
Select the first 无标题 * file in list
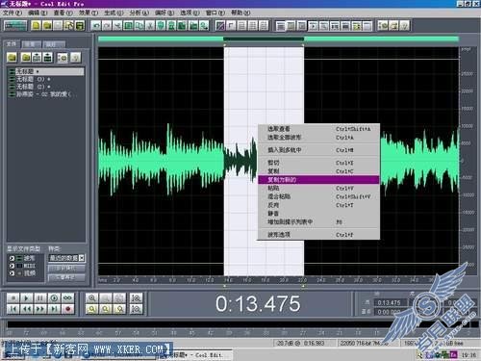[x=46, y=71]
